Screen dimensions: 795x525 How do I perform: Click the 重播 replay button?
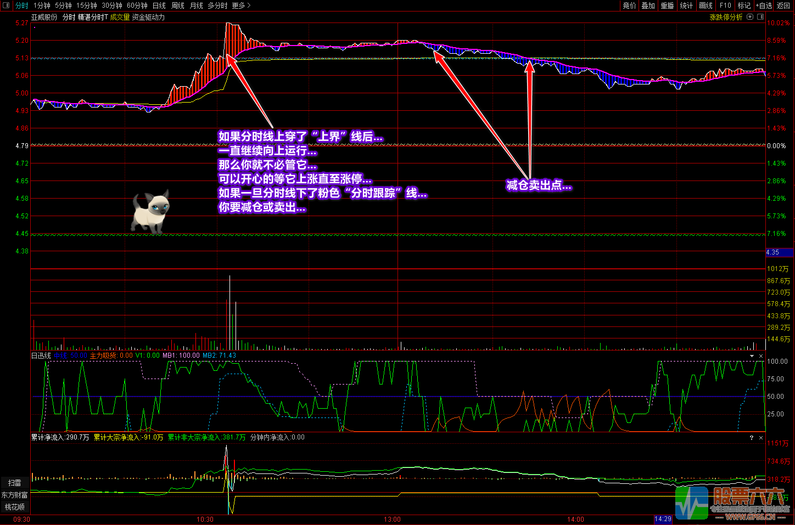pyautogui.click(x=667, y=5)
